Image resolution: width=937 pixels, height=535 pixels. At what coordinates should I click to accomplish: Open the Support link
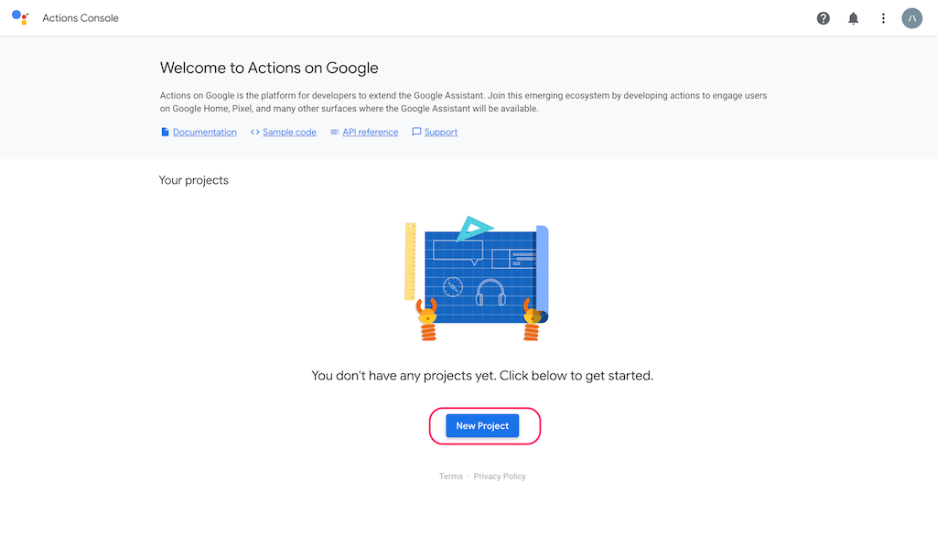tap(441, 132)
